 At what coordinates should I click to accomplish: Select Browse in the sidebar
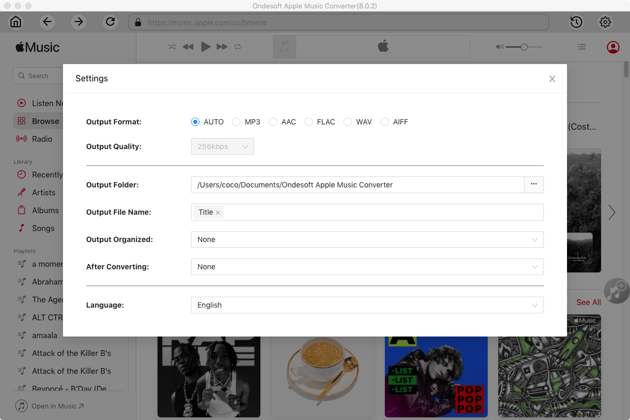[38, 121]
